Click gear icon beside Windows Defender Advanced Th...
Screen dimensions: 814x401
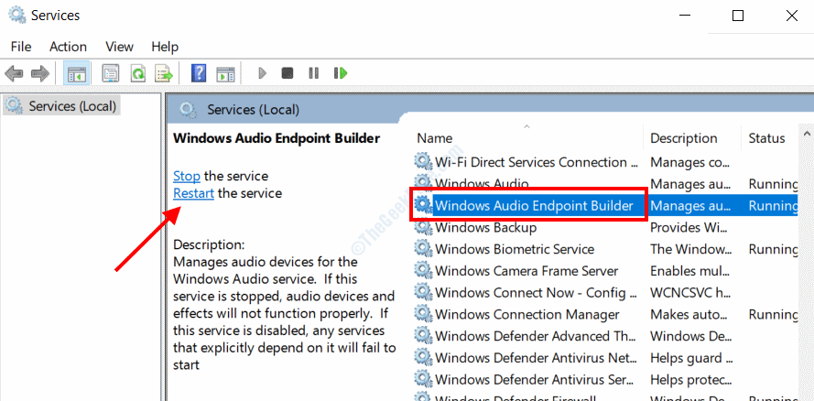[x=423, y=336]
